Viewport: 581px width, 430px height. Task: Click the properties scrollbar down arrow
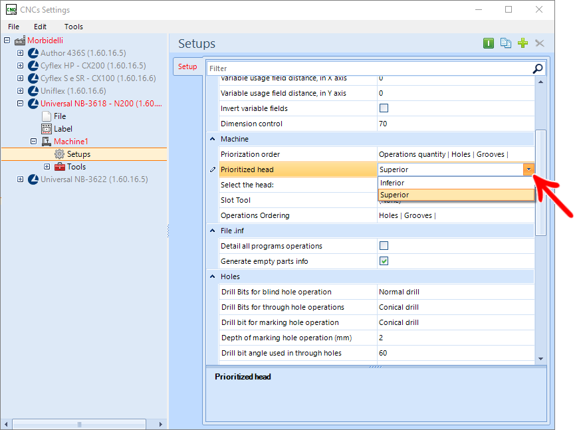coord(540,358)
